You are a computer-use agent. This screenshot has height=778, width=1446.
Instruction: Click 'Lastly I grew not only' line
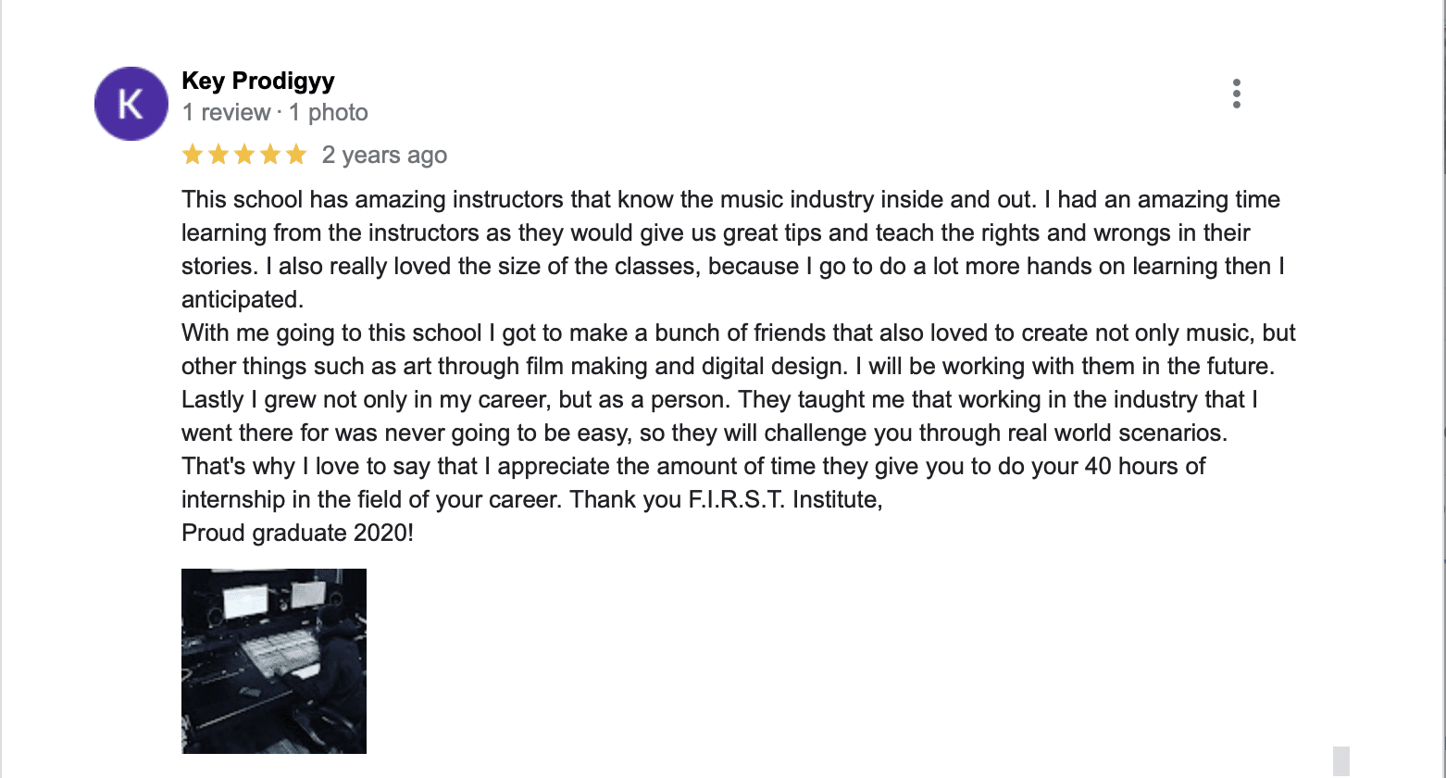tap(718, 400)
